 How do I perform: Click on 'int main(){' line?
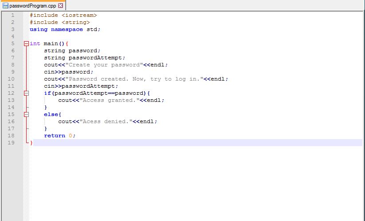click(x=49, y=44)
